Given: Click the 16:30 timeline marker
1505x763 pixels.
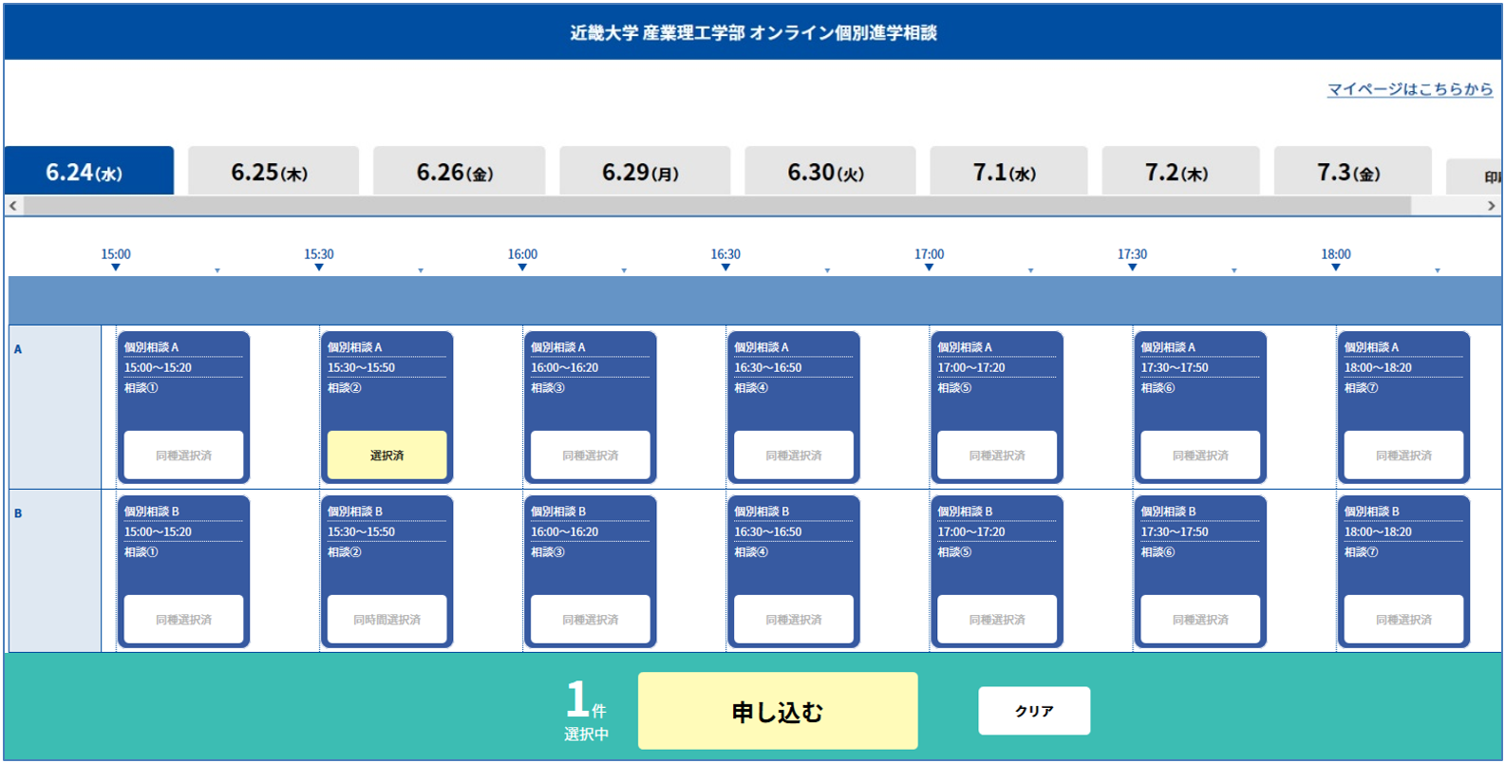Looking at the screenshot, I should pos(725,260).
